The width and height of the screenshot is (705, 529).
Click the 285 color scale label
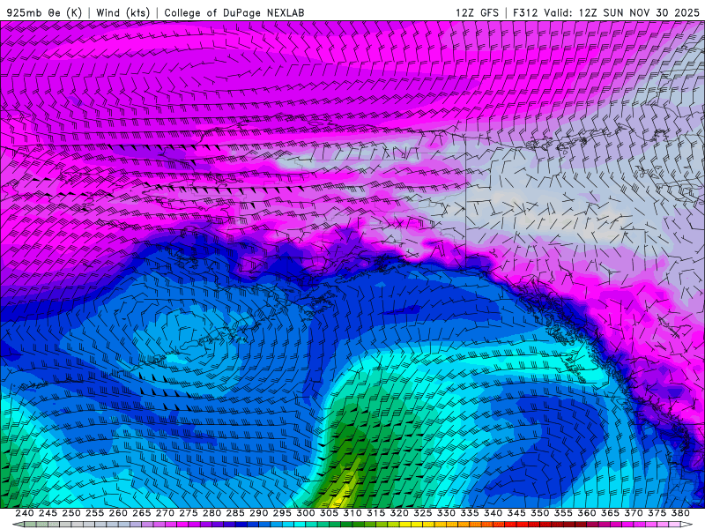pyautogui.click(x=235, y=513)
